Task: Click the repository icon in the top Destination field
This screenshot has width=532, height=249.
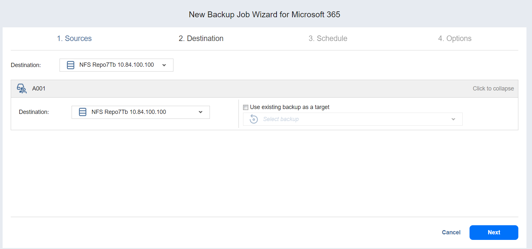Action: click(71, 65)
